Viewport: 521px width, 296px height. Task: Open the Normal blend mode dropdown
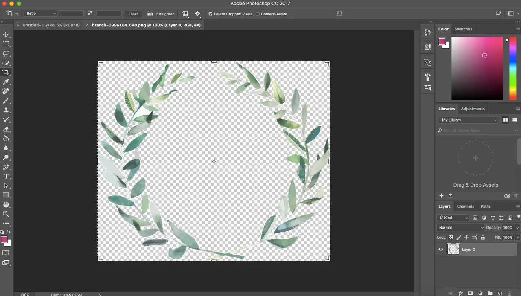[461, 228]
